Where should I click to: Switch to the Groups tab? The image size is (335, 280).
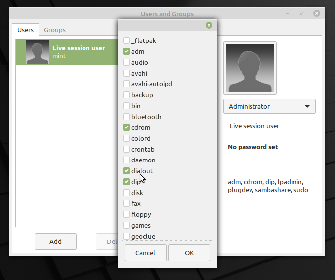coord(55,30)
